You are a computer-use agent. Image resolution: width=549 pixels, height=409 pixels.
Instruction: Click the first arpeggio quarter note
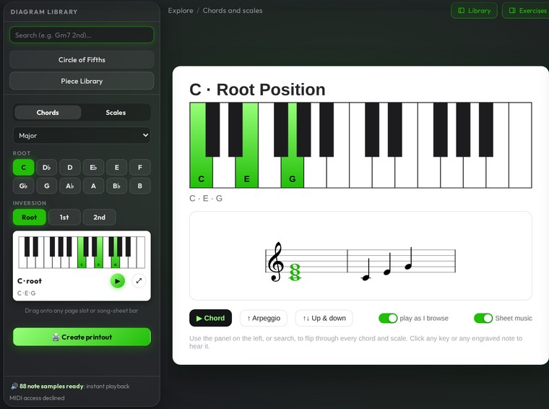[366, 277]
